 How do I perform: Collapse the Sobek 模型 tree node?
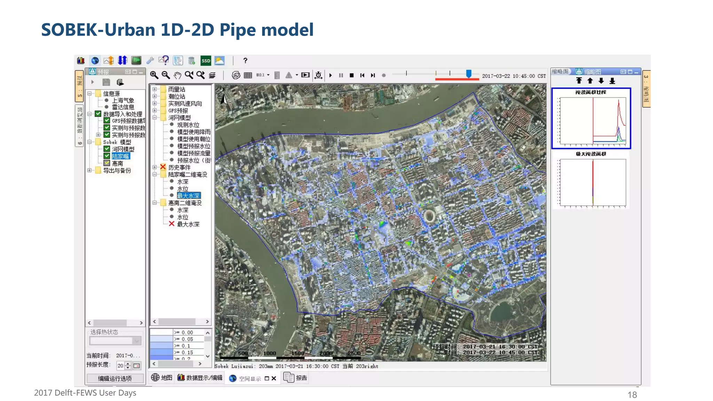(x=89, y=142)
